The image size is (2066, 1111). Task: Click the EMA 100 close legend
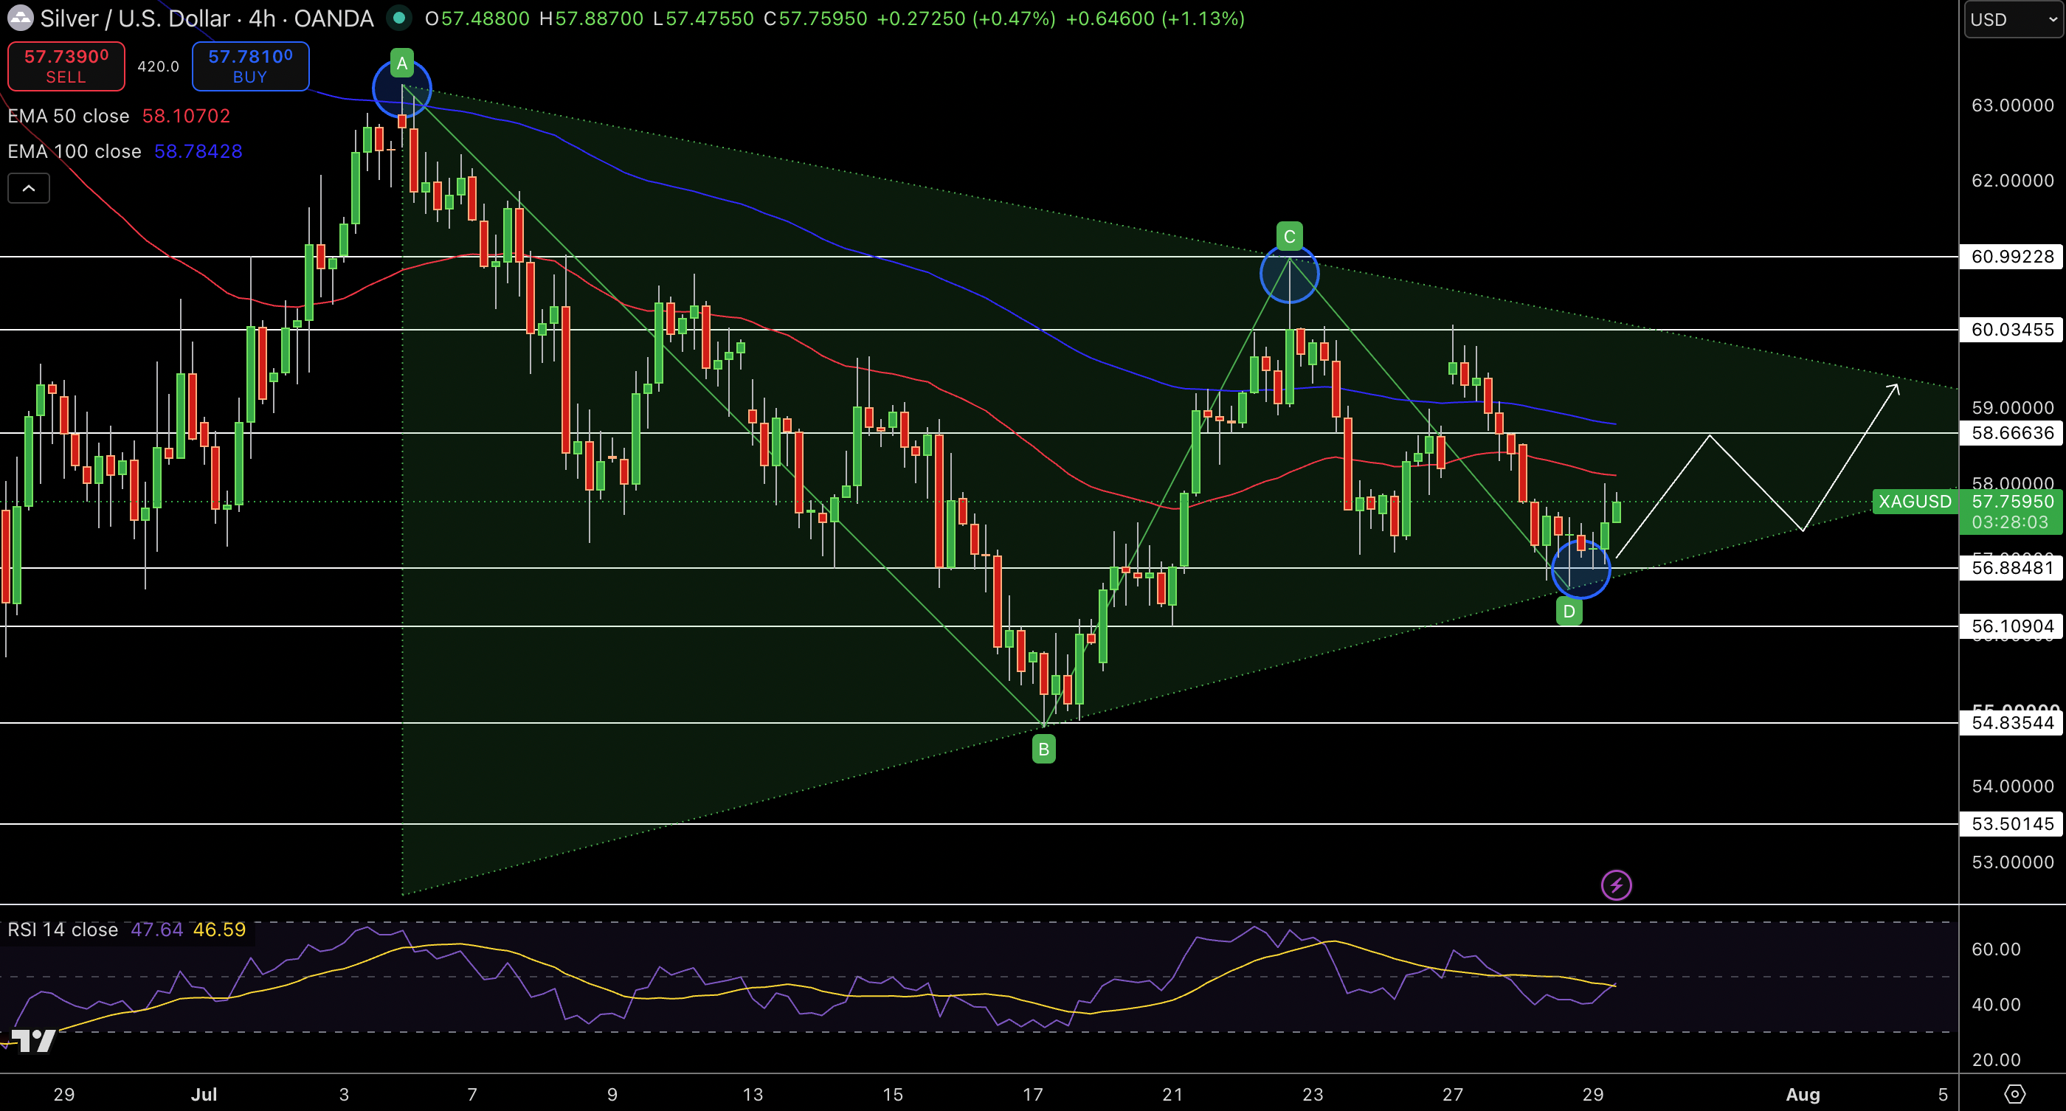point(124,151)
